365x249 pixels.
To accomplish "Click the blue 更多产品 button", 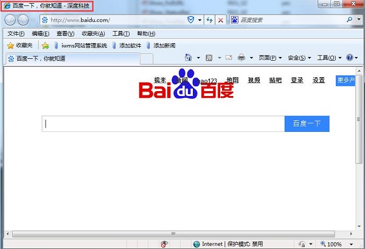I will click(x=346, y=80).
